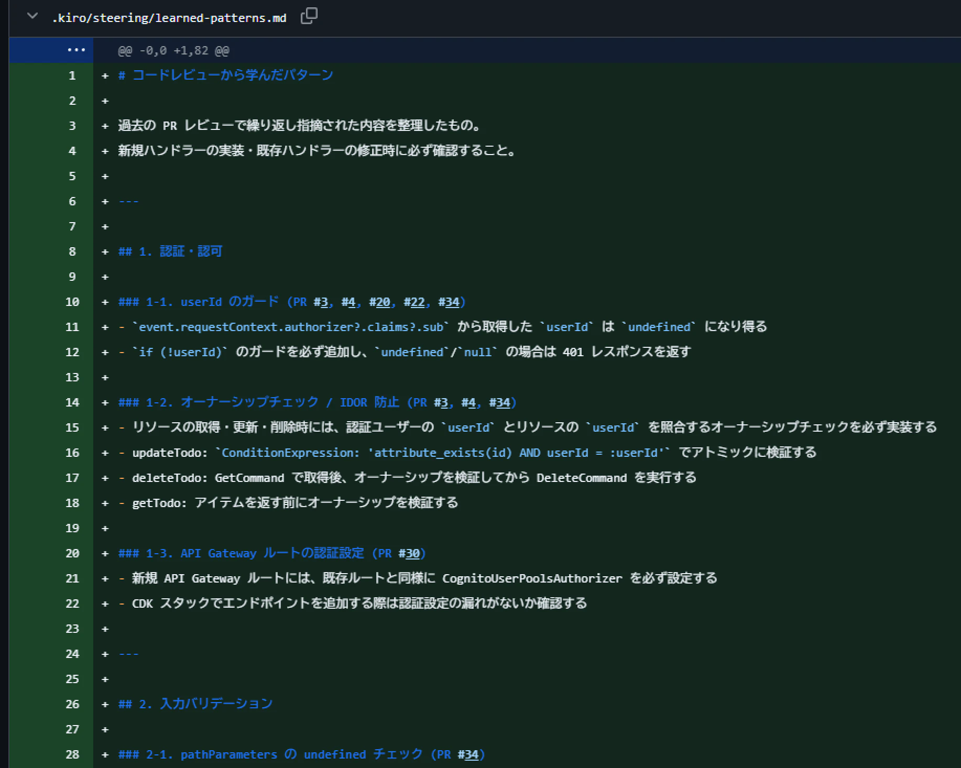Click line number 8 in the gutter
961x768 pixels.
click(72, 252)
